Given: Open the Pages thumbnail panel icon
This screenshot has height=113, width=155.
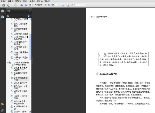Looking at the screenshot, I should [3, 11].
